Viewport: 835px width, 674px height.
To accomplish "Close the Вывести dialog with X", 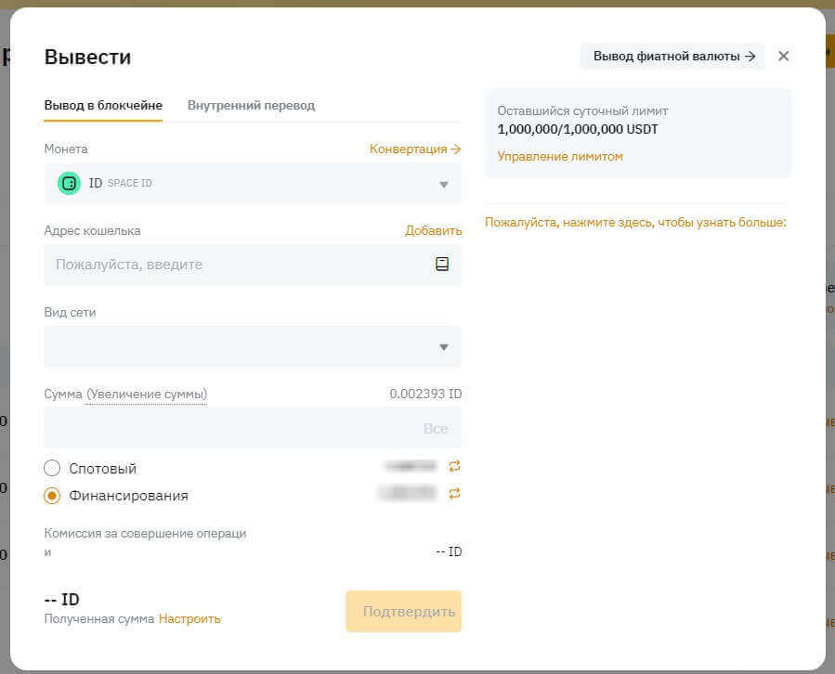I will 783,57.
